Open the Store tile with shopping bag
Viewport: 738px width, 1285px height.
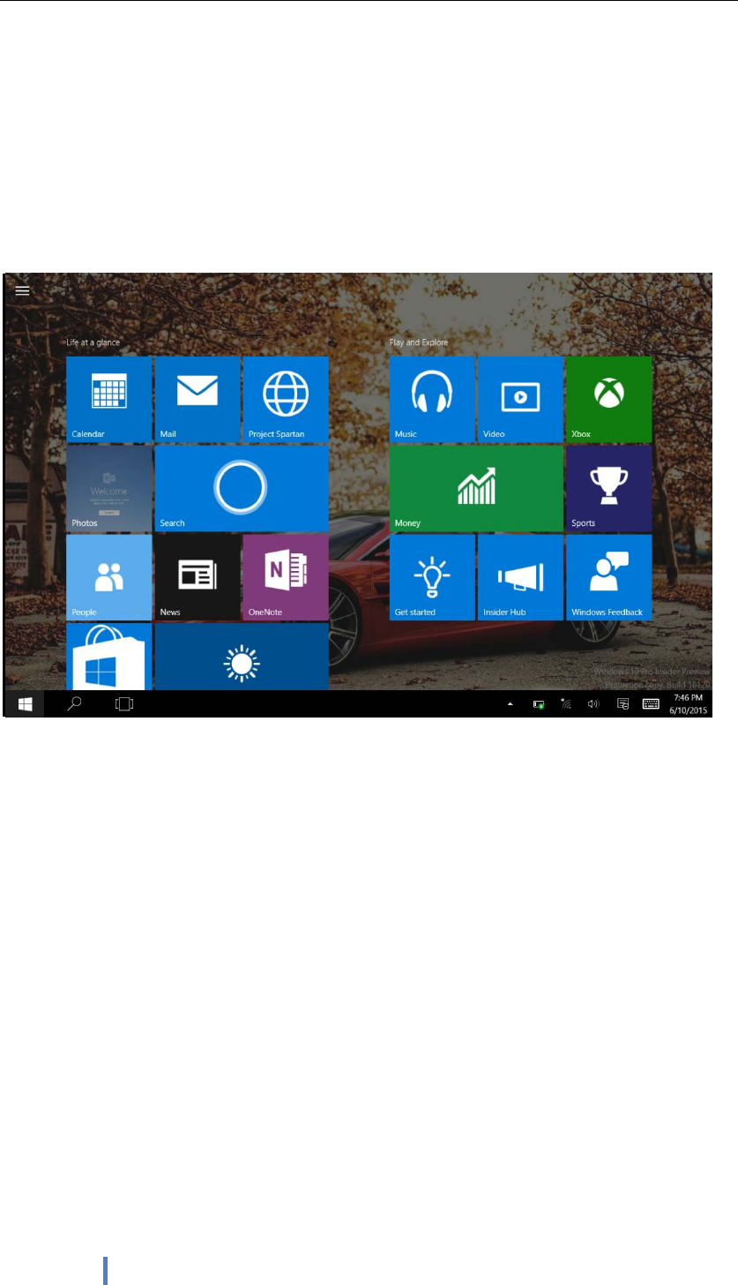[109, 657]
